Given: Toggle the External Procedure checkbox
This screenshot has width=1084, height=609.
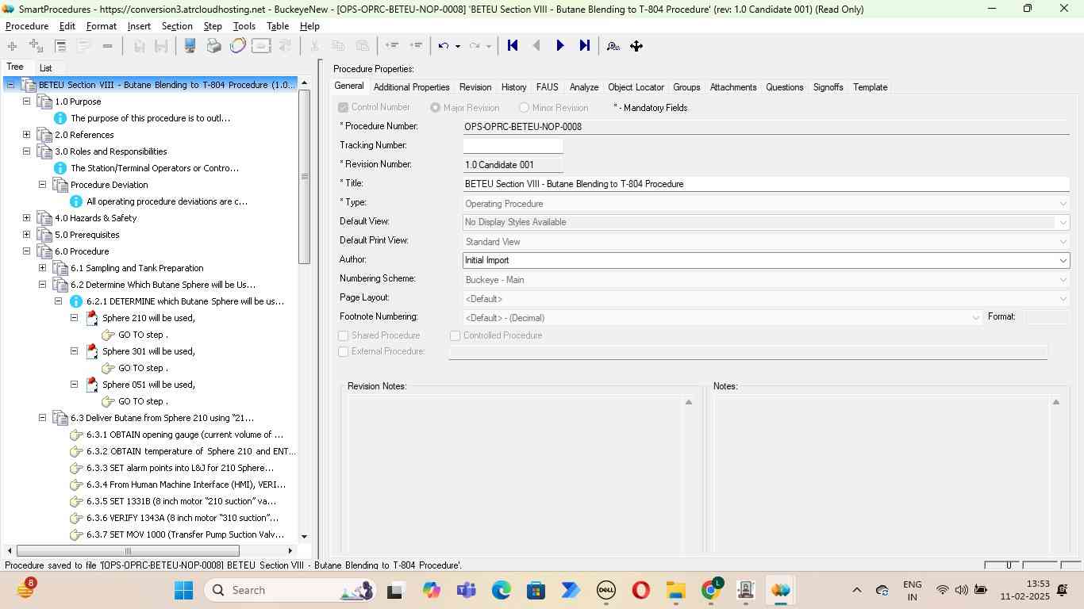Looking at the screenshot, I should click(x=344, y=351).
